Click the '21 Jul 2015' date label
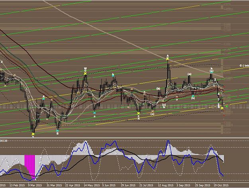Screen dimensions: 249x188 point(146,185)
